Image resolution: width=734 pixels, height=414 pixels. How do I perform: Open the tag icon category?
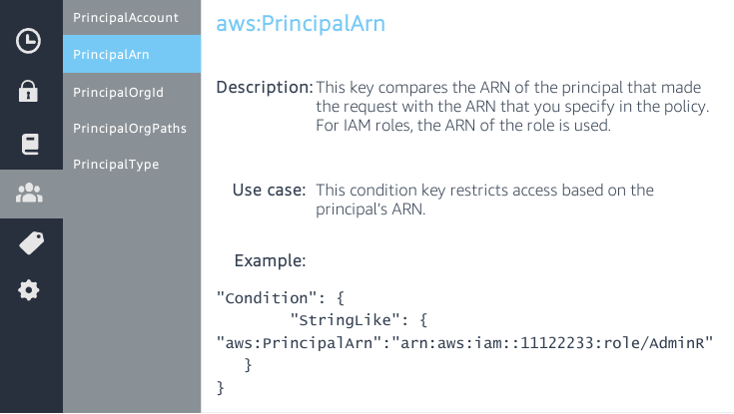click(30, 242)
